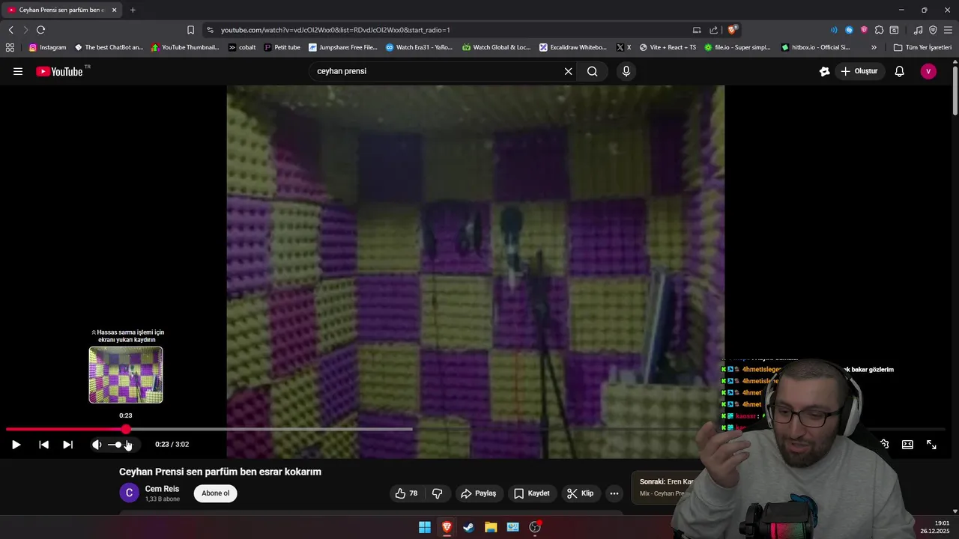959x539 pixels.
Task: Click the Oluştur create button
Action: pos(859,72)
